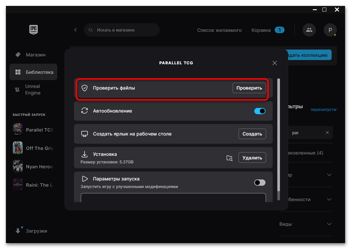351x249 pixels.
Task: Click the download icon beside Установка
Action: (84, 154)
